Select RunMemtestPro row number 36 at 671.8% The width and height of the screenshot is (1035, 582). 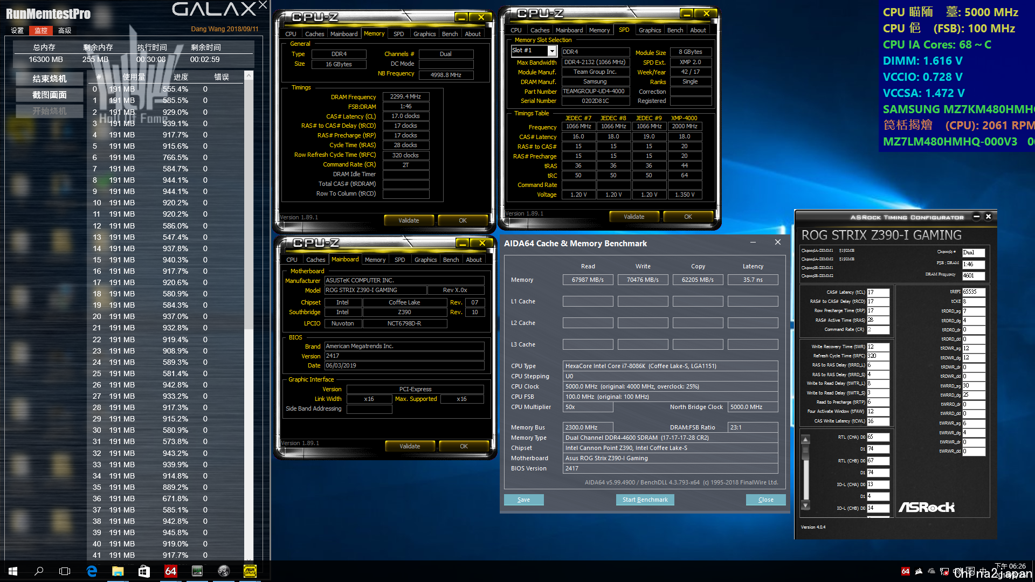[x=166, y=498]
